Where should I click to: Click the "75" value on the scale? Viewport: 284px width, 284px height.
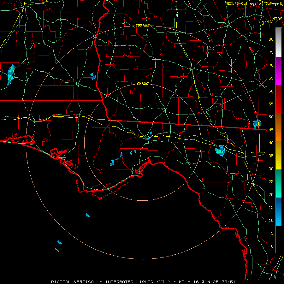tap(271, 52)
